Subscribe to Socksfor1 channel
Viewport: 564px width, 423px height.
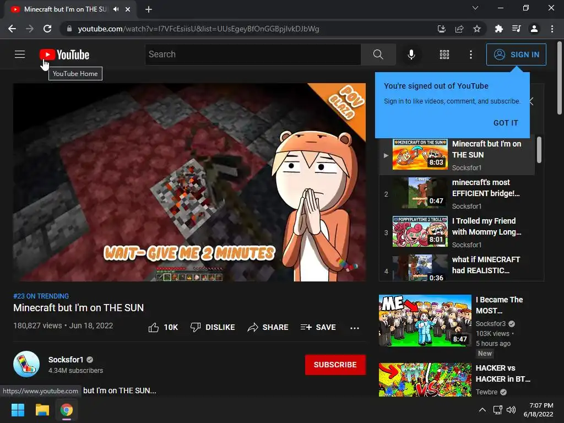pyautogui.click(x=335, y=365)
